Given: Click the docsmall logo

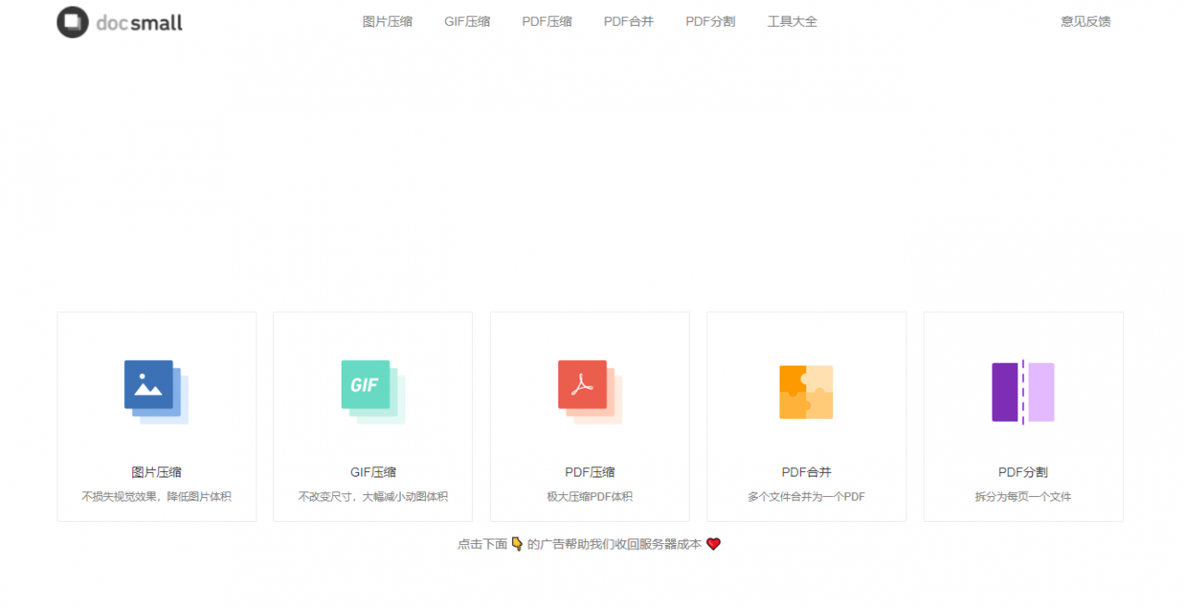Looking at the screenshot, I should [x=118, y=21].
